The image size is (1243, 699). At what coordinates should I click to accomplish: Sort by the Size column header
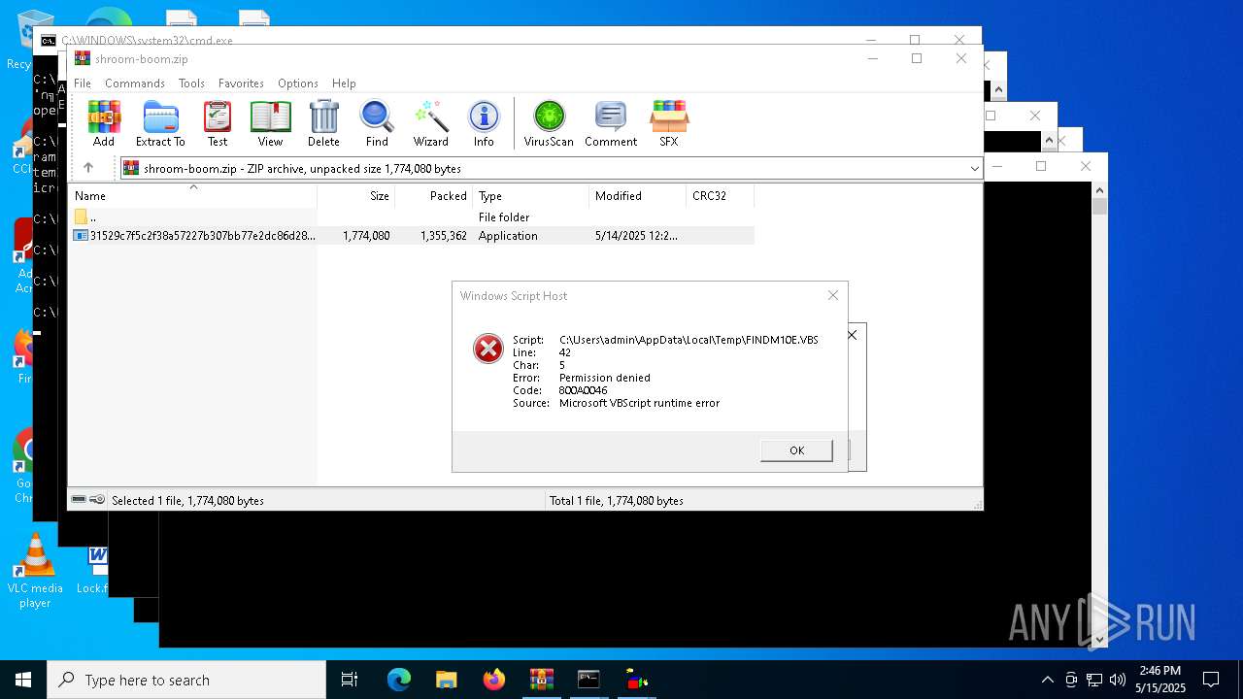coord(356,196)
